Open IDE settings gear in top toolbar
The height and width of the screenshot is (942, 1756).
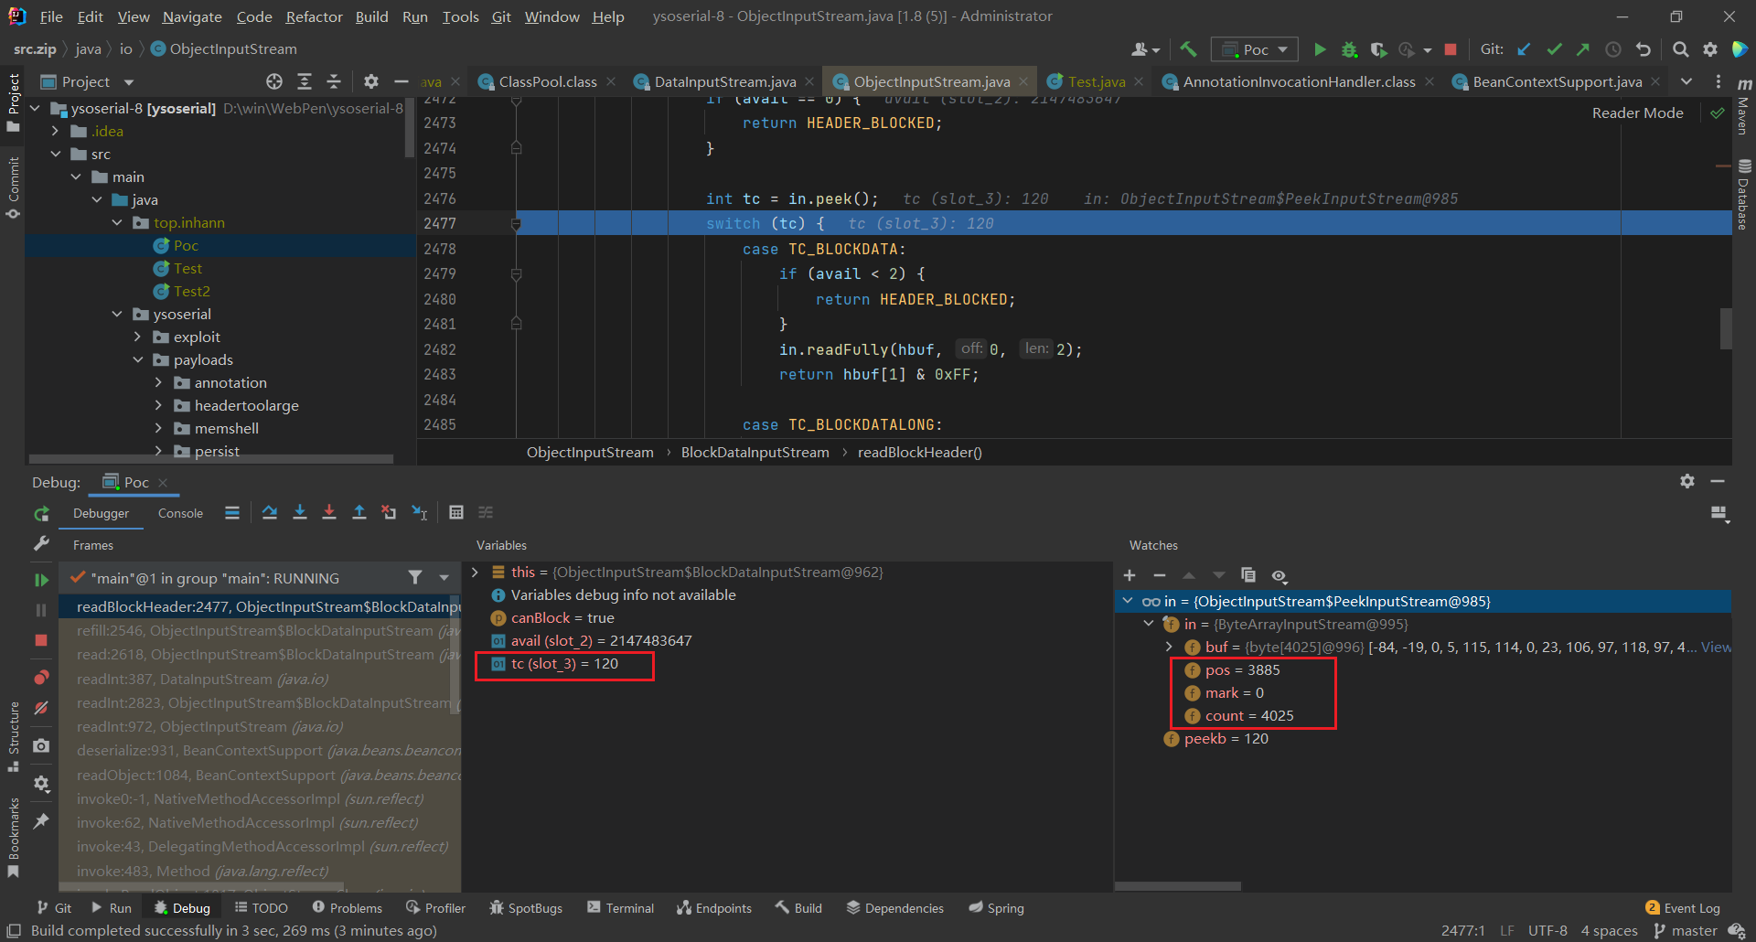click(x=1710, y=49)
